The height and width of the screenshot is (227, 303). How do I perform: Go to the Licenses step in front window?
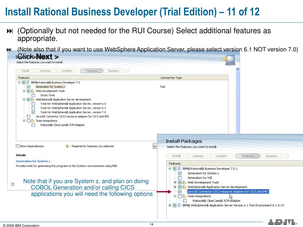click(x=198, y=156)
